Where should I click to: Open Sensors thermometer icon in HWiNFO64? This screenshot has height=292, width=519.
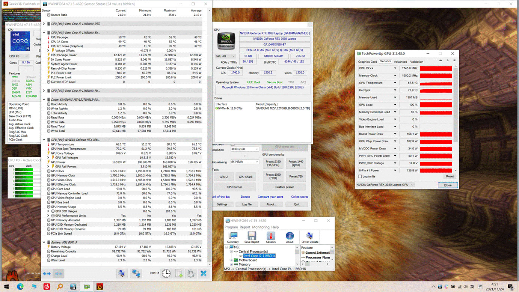tap(271, 237)
